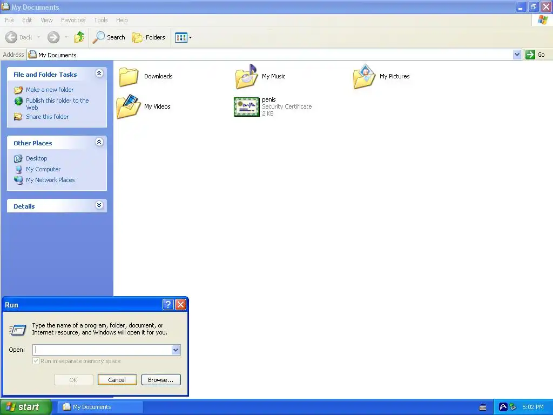Image resolution: width=553 pixels, height=415 pixels.
Task: Click My Documents taskbar button
Action: (100, 407)
